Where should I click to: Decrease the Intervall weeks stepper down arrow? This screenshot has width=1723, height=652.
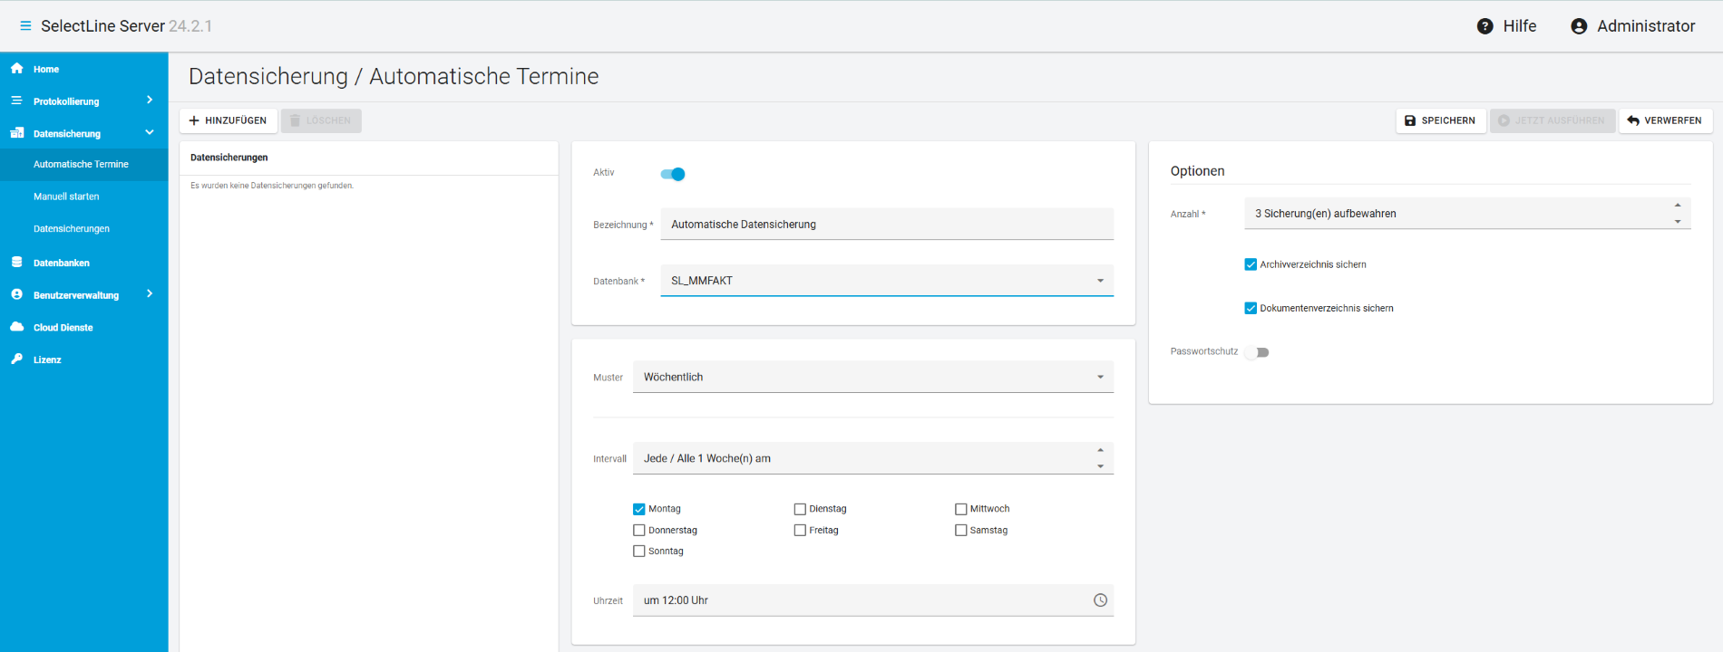[1100, 466]
